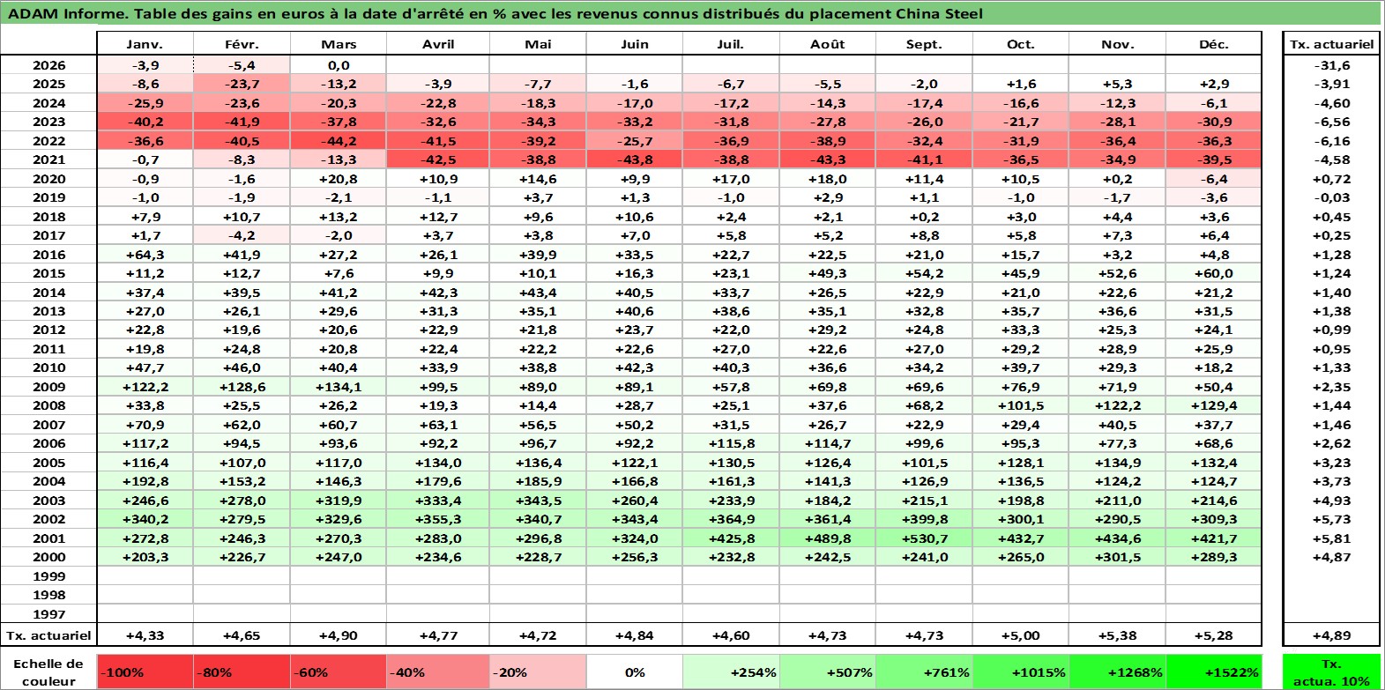
Task: Click the +1268% color scale swatch
Action: pyautogui.click(x=1118, y=672)
